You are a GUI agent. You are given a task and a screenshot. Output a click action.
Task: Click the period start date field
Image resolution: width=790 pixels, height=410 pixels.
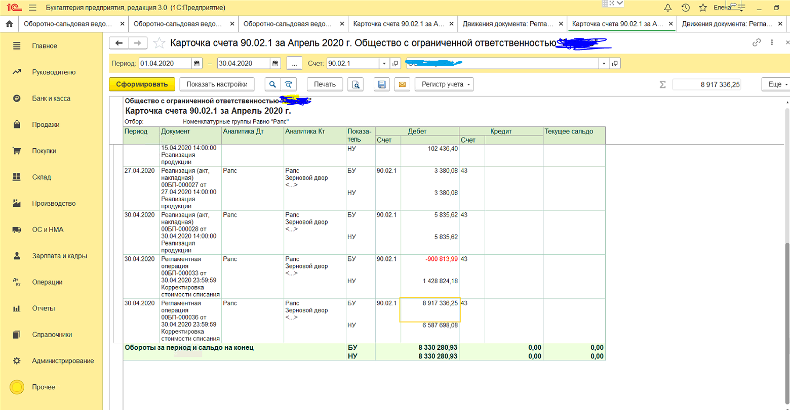pyautogui.click(x=165, y=64)
